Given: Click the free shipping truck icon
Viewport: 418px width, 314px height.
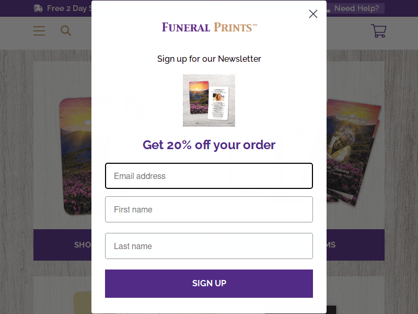Looking at the screenshot, I should (x=38, y=8).
